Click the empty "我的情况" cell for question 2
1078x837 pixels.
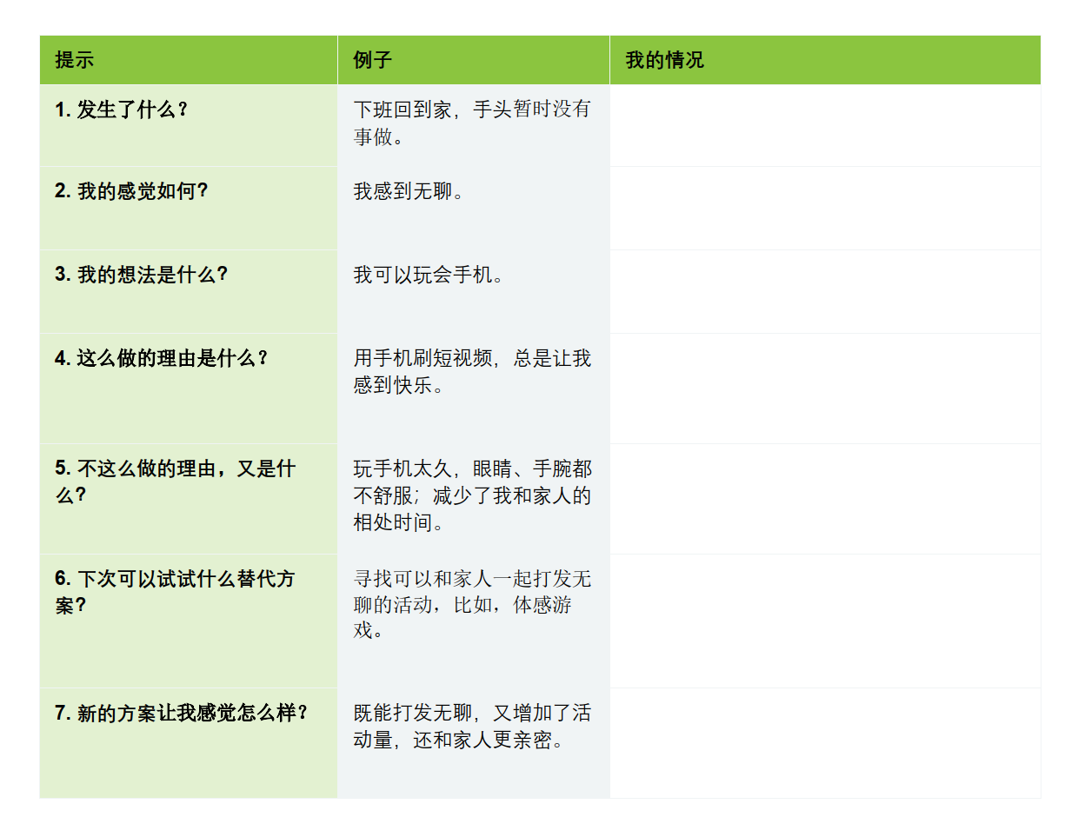pyautogui.click(x=825, y=209)
